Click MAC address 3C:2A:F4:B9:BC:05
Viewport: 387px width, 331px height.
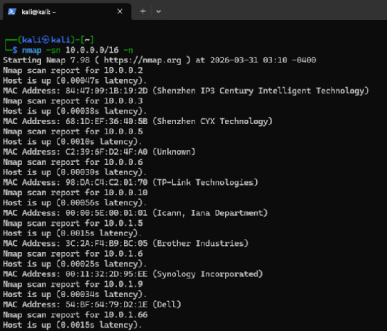(x=107, y=244)
